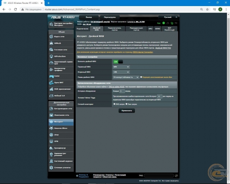Click the firmware version link
This screenshot has height=184, width=230.
tap(136, 22)
